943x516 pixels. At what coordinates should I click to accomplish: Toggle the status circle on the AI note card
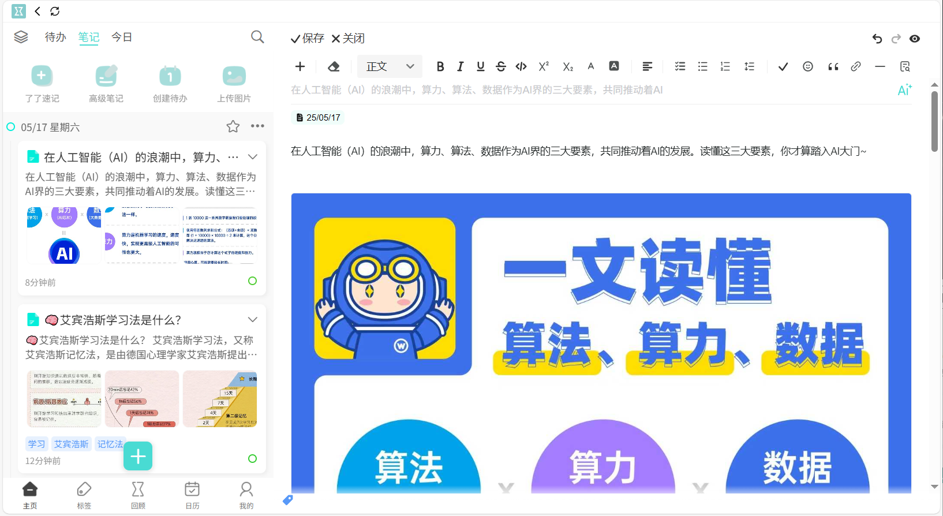tap(252, 281)
